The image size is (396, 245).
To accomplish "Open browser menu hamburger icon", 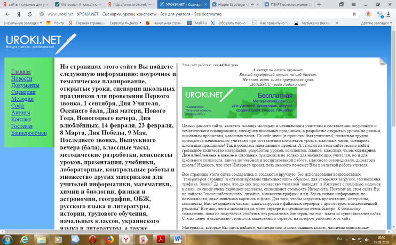I will point(353,4).
